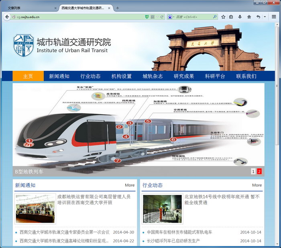Go to the browser home icon
Image resolution: width=281 pixels, height=248 pixels.
249,17
